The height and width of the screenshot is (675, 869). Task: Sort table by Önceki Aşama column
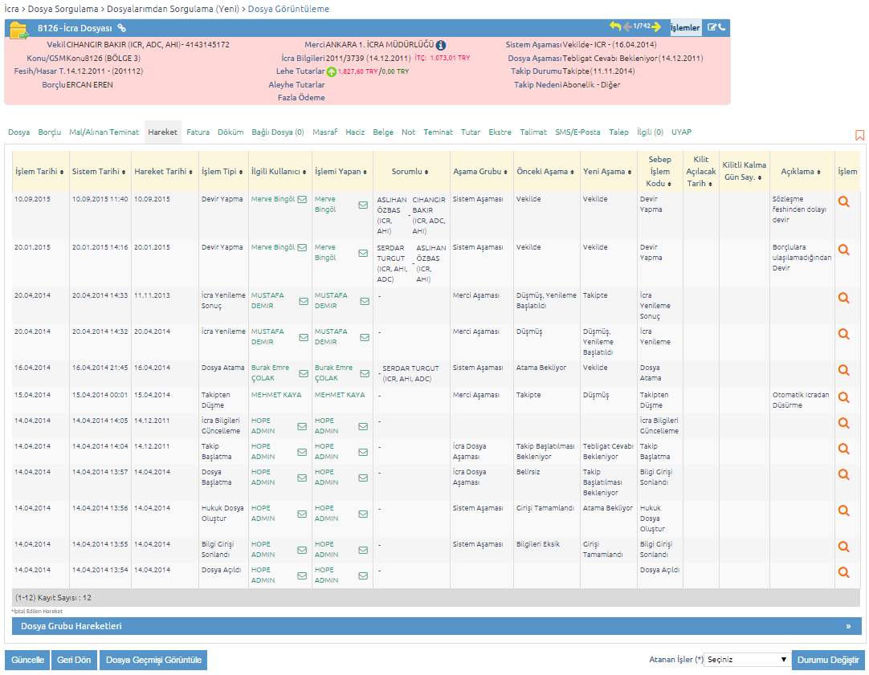click(x=545, y=172)
